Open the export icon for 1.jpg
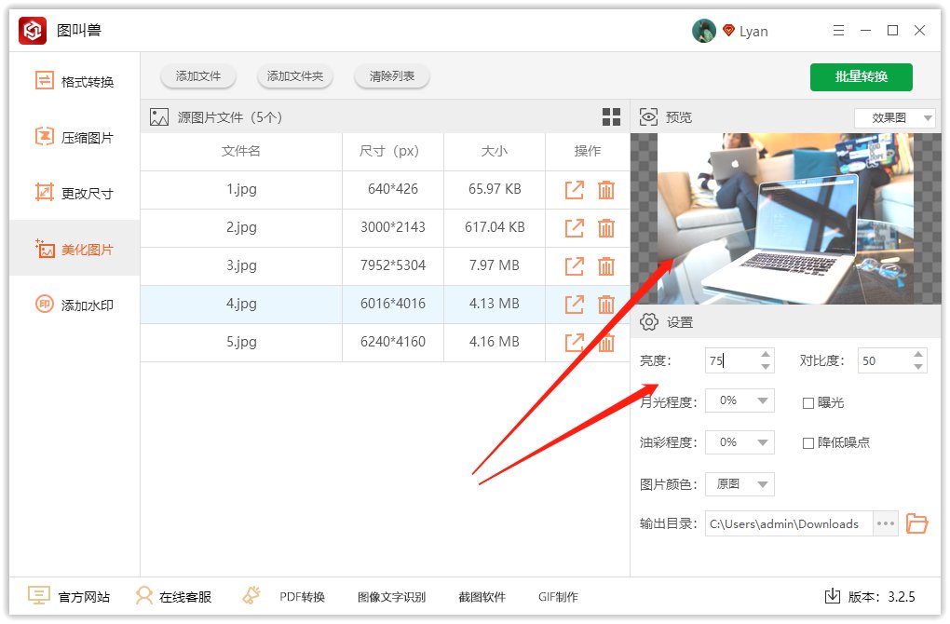Image resolution: width=950 pixels, height=624 pixels. 575,189
